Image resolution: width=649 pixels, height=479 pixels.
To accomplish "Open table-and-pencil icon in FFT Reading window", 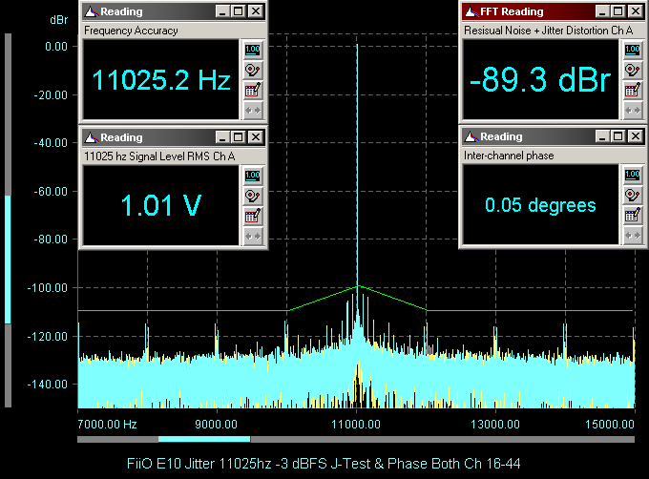I will pos(631,90).
